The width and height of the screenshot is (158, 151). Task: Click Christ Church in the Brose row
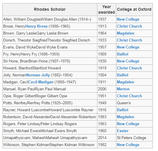click(x=130, y=26)
